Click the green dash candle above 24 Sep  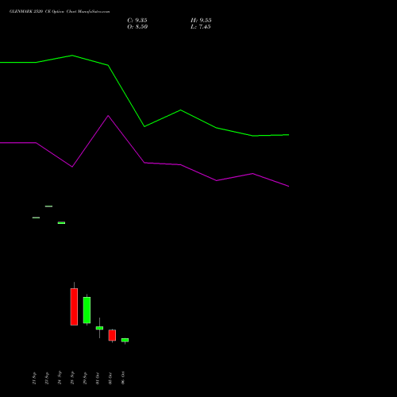(61, 223)
